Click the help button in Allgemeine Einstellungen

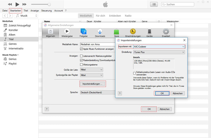[47, 109]
